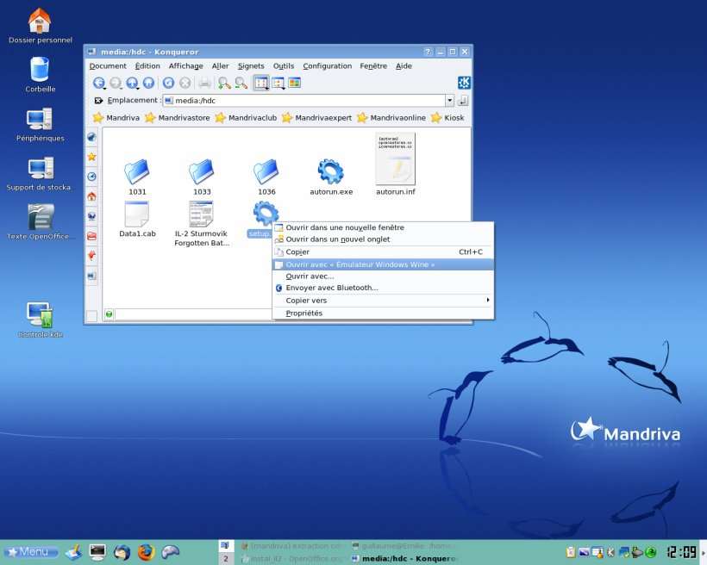This screenshot has height=565, width=707.
Task: Go back with the Konqueror Back arrow
Action: tap(99, 83)
